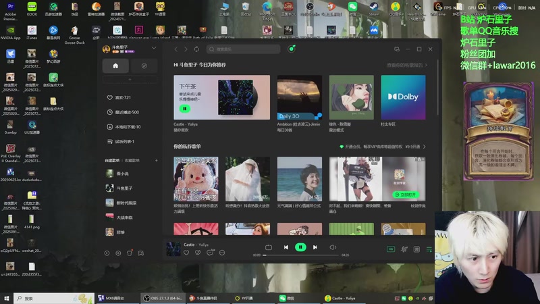Open the game controller icon in sidebar footer
Screen dimensions: 540x304
point(141,253)
